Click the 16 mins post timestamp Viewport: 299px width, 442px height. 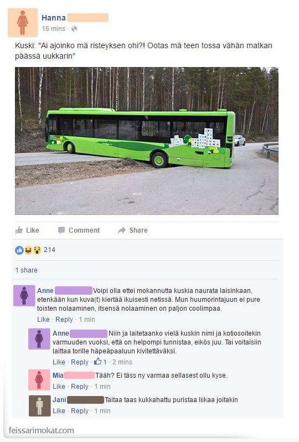tap(54, 29)
